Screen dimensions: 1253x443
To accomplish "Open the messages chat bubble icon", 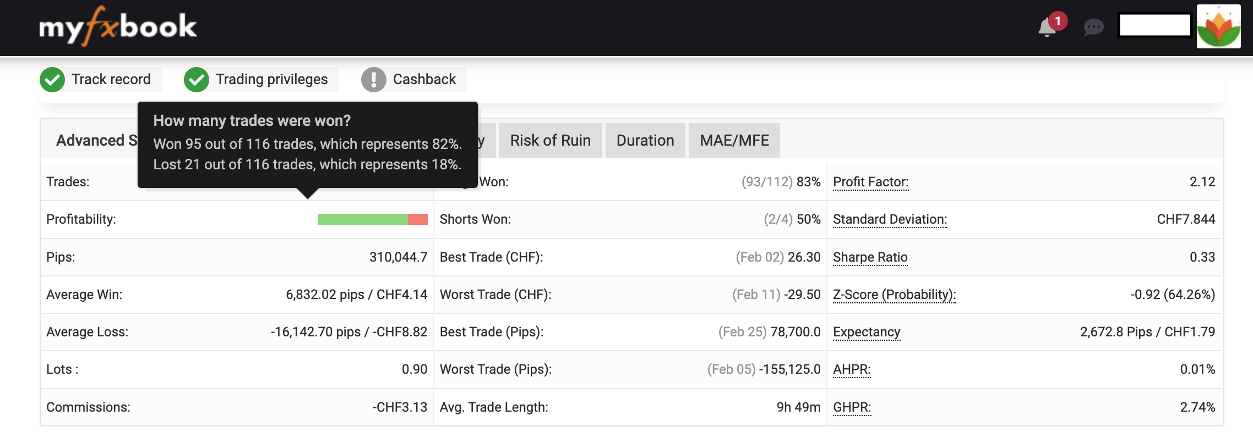I will coord(1093,27).
